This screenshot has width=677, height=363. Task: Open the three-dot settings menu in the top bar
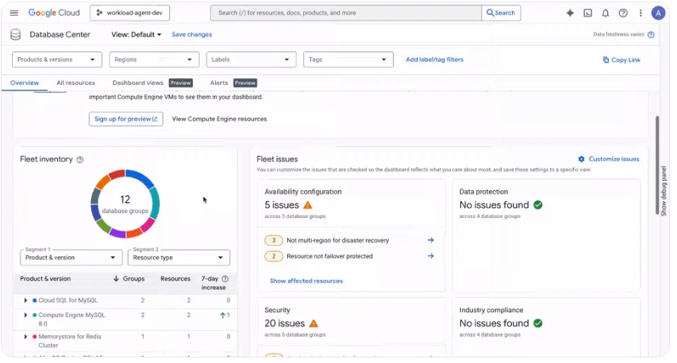point(640,13)
